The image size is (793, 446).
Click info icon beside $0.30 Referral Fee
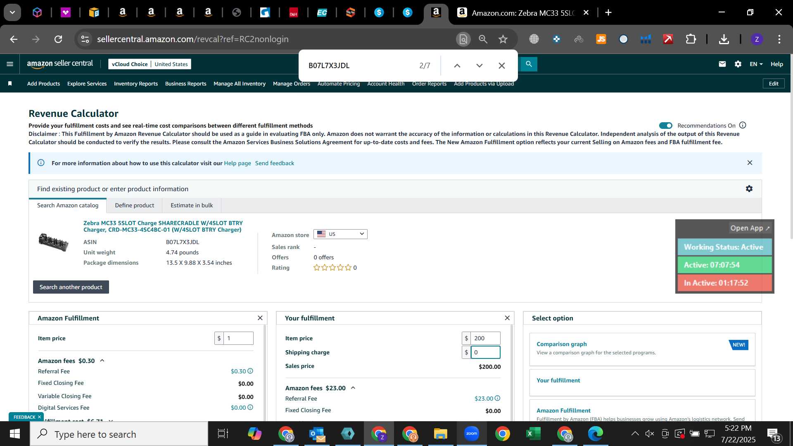coord(250,371)
